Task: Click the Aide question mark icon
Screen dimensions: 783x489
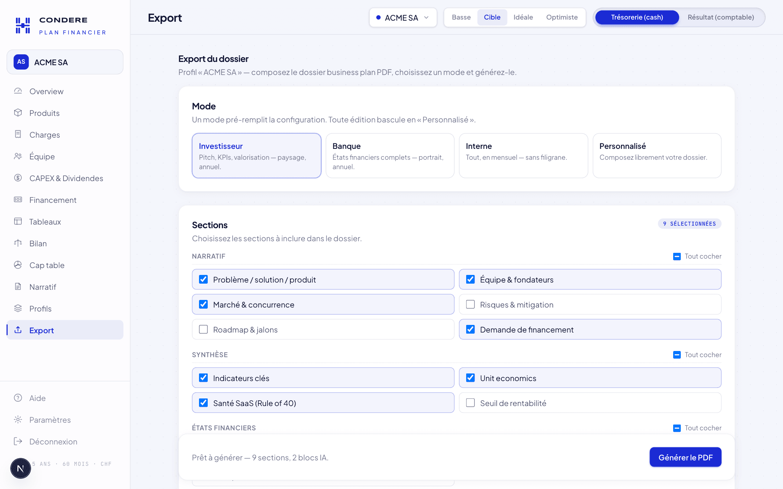Action: point(18,398)
